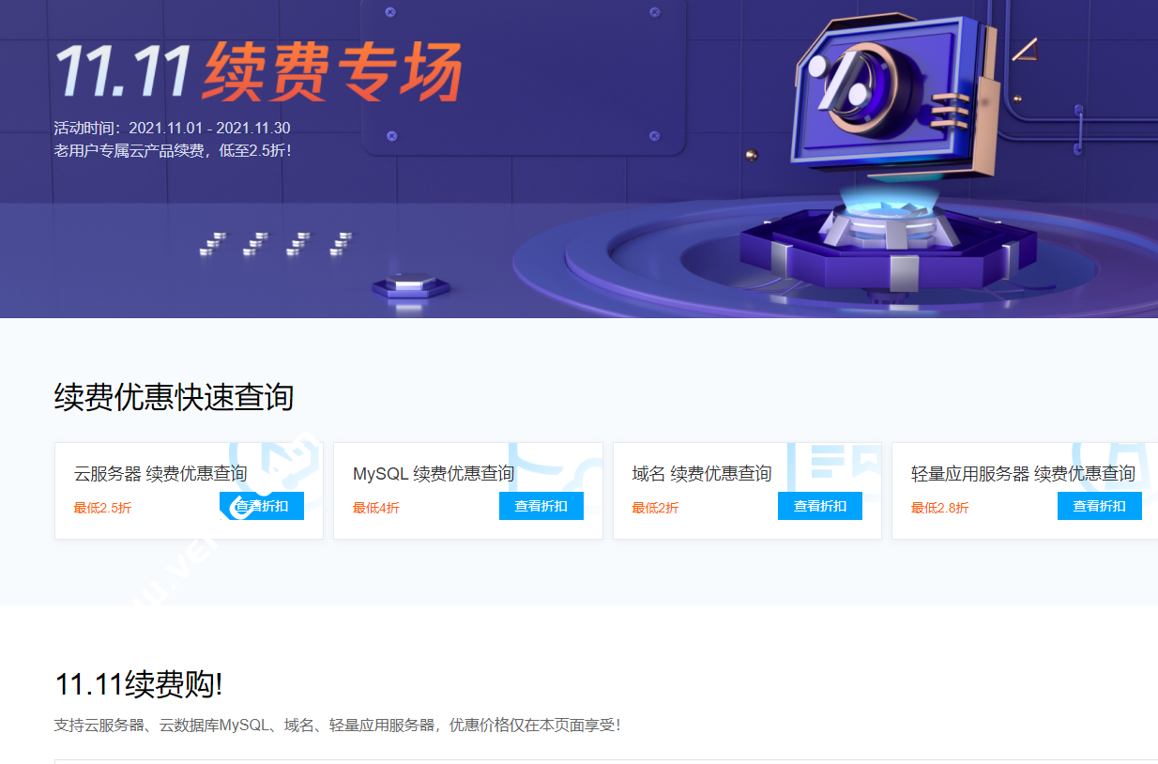The width and height of the screenshot is (1158, 764).
Task: Click 查看折扣 on the MySQL card
Action: coord(541,505)
